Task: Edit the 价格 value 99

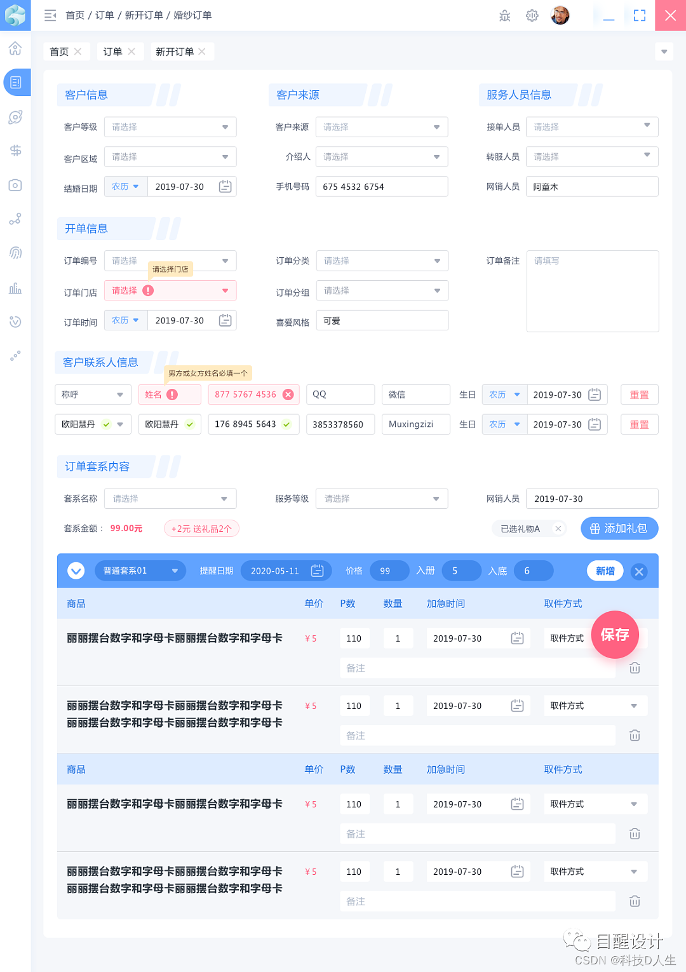Action: [389, 570]
